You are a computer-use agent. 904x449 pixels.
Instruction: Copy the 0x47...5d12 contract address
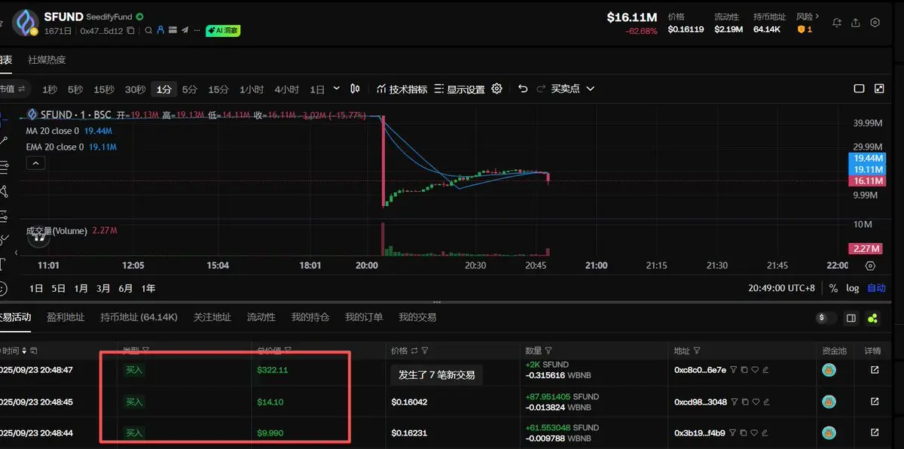[x=131, y=31]
